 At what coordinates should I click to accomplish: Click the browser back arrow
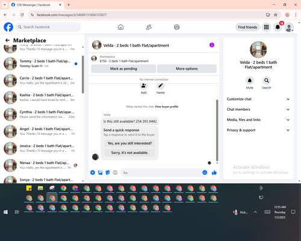[5, 15]
